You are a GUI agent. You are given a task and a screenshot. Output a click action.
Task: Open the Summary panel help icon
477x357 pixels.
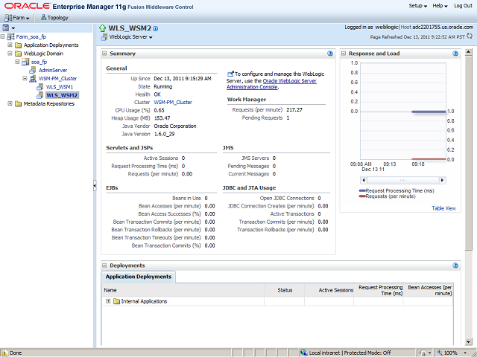click(x=330, y=54)
